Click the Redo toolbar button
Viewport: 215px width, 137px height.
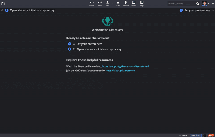[x=100, y=4]
